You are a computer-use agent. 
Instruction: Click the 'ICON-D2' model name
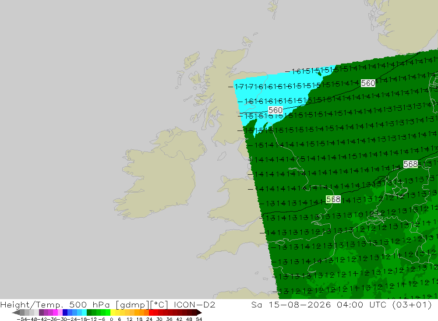coord(194,305)
